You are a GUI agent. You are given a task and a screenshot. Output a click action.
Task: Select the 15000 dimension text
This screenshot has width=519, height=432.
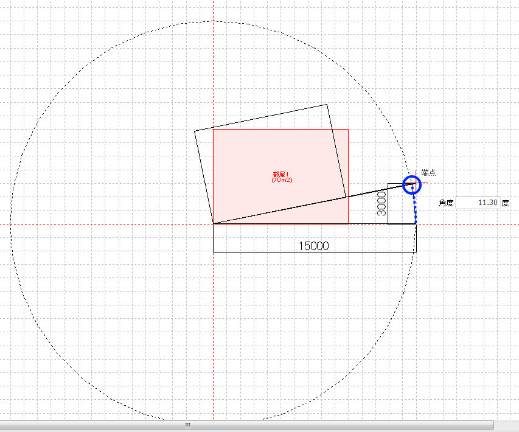(x=313, y=246)
